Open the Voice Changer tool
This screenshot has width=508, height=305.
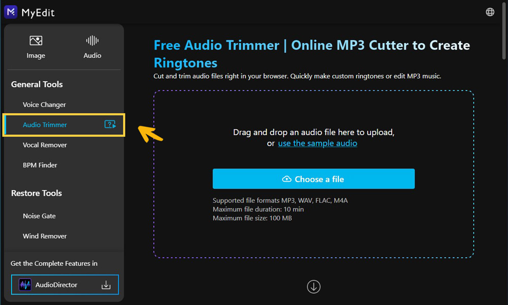(44, 105)
